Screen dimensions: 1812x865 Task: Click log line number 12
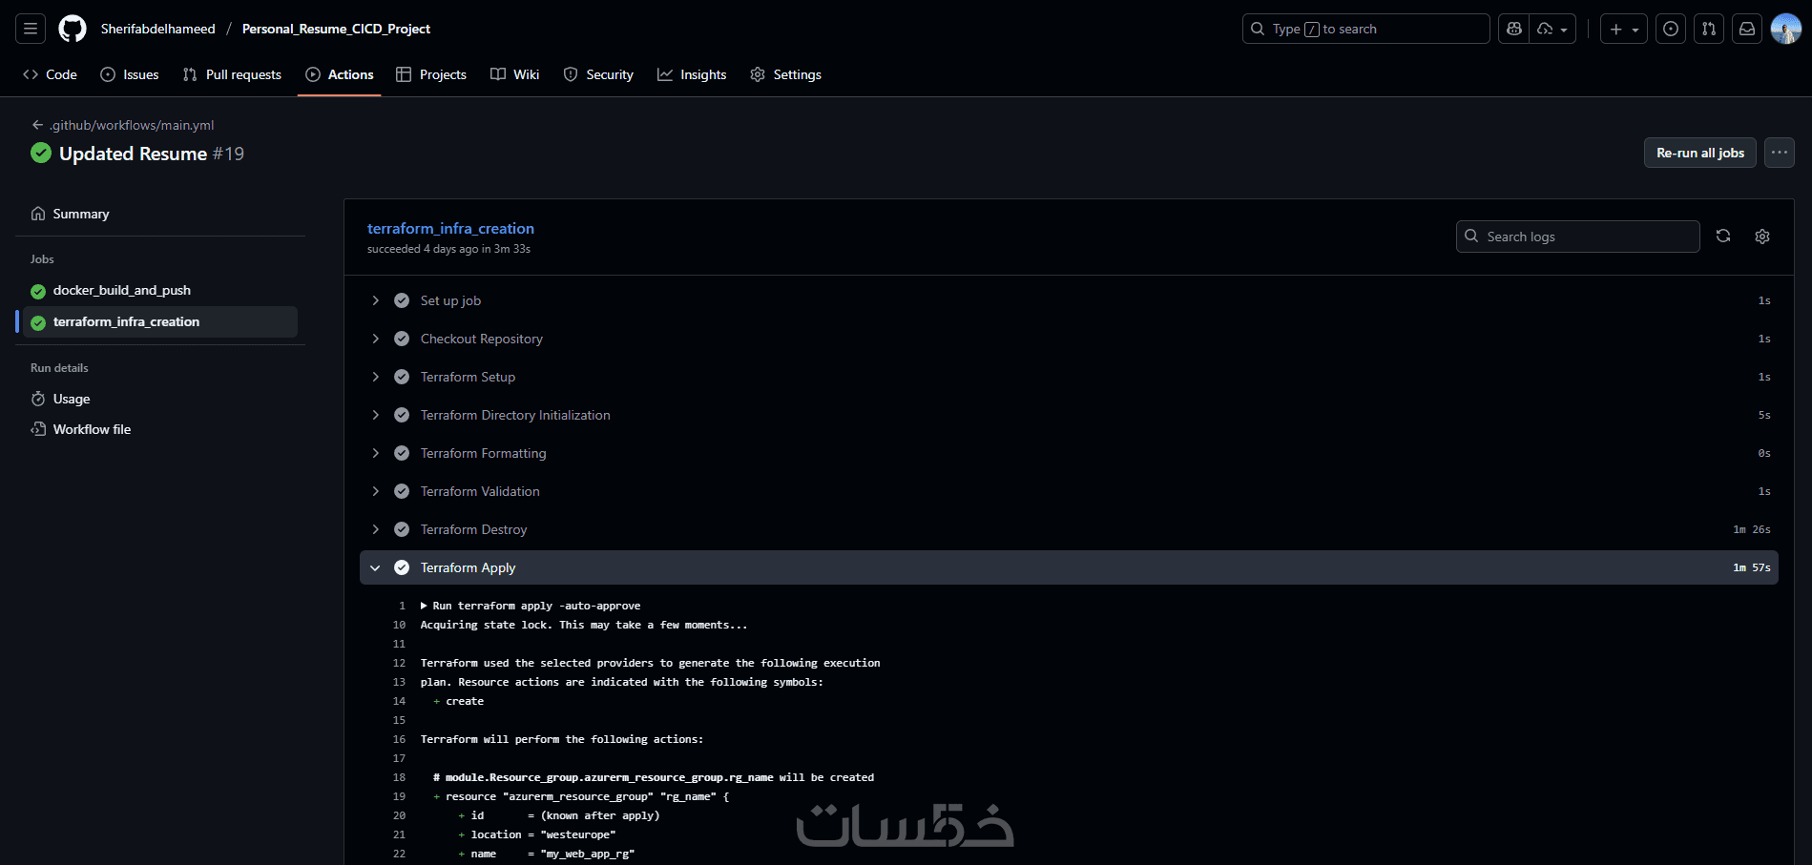(x=399, y=663)
